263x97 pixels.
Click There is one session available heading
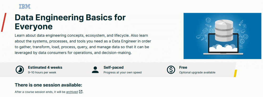tap(49, 85)
